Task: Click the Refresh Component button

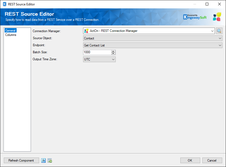Action: 21,161
